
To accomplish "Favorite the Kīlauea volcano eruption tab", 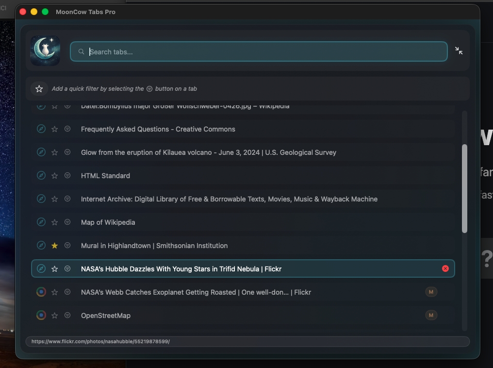I will coord(55,152).
